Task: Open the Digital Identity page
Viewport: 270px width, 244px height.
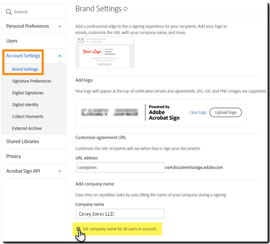Action: 25,105
